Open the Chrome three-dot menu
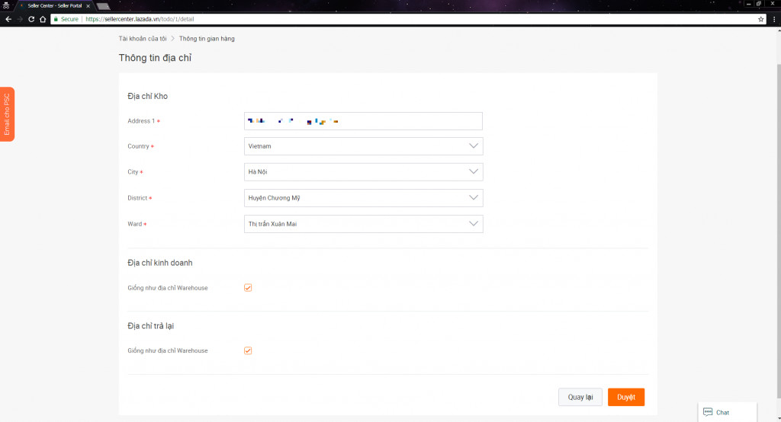The width and height of the screenshot is (781, 422). 774,19
